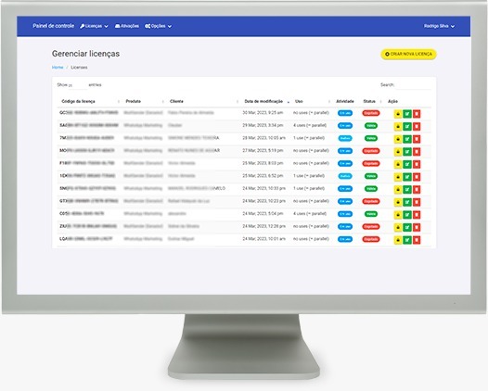The width and height of the screenshot is (488, 391).
Task: Open the Licenças dropdown menu
Action: [94, 26]
